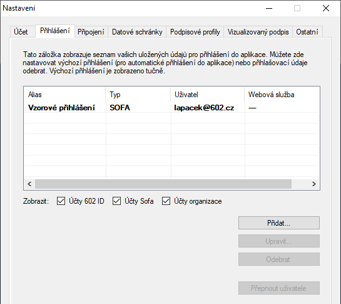
Task: Go to the Vizualizovaný podpis tab
Action: 258,32
